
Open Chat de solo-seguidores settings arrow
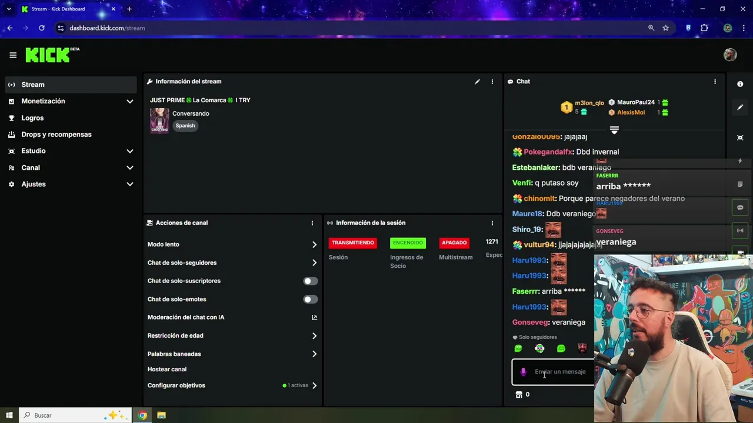click(x=314, y=263)
